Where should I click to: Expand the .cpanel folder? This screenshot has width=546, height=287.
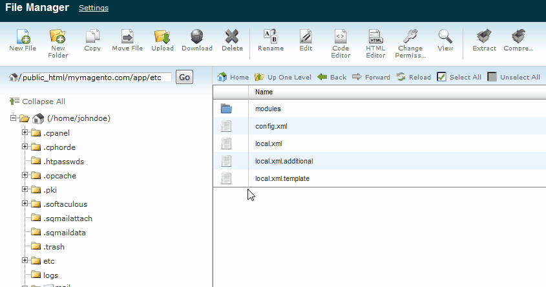pos(25,133)
